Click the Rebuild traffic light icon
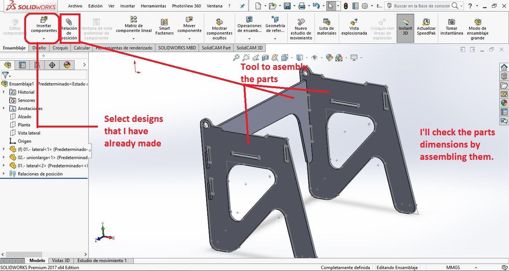This screenshot has width=509, height=271. click(346, 6)
